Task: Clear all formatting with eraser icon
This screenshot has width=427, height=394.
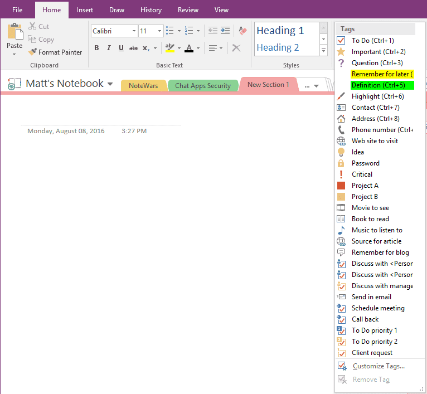Action: 242,31
